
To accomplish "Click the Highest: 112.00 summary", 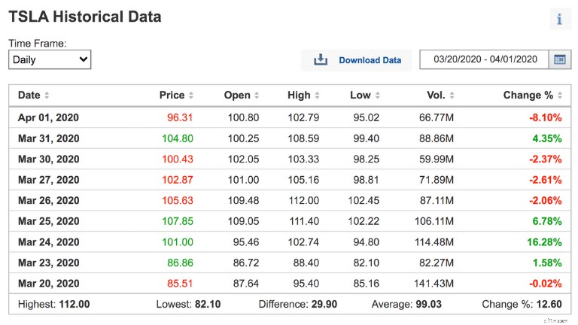I will [x=54, y=305].
